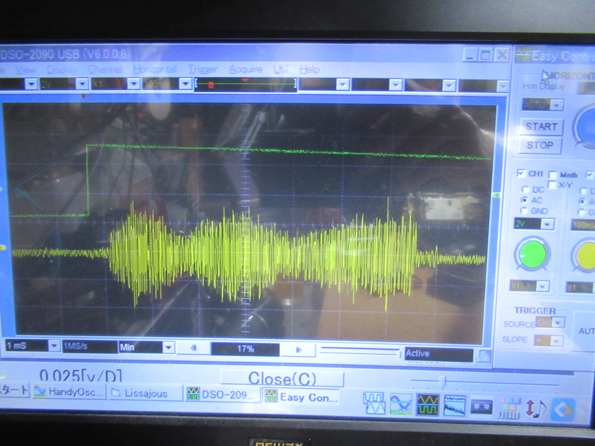Click the cassette tape recorder icon
Viewport: 595px width, 446px height.
481,407
